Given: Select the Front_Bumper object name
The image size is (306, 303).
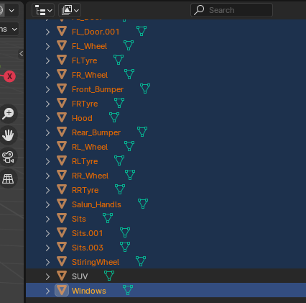Looking at the screenshot, I should pos(98,89).
